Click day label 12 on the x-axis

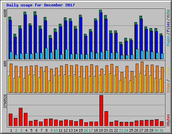[66, 130]
